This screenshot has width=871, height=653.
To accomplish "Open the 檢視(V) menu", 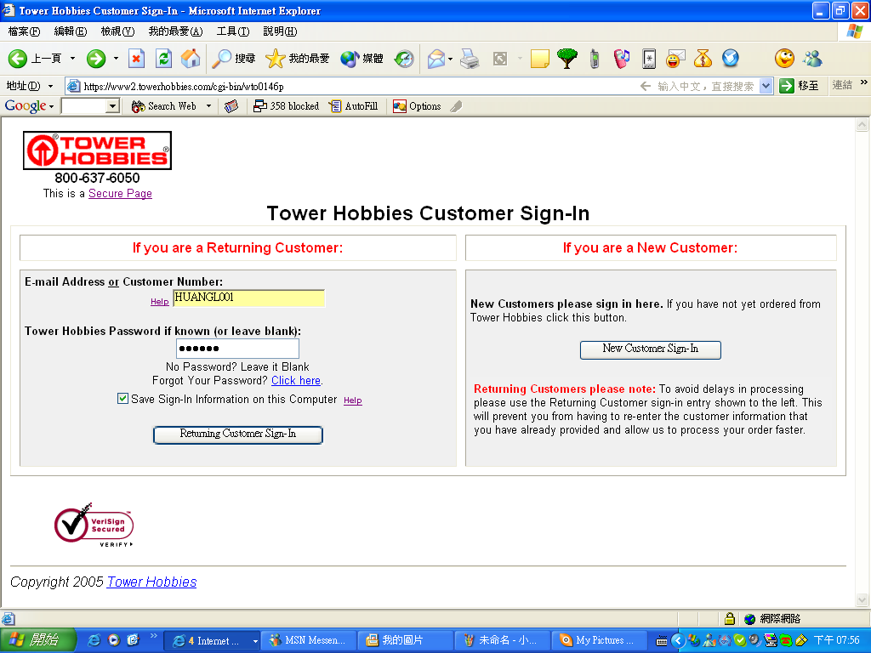I will pos(117,31).
